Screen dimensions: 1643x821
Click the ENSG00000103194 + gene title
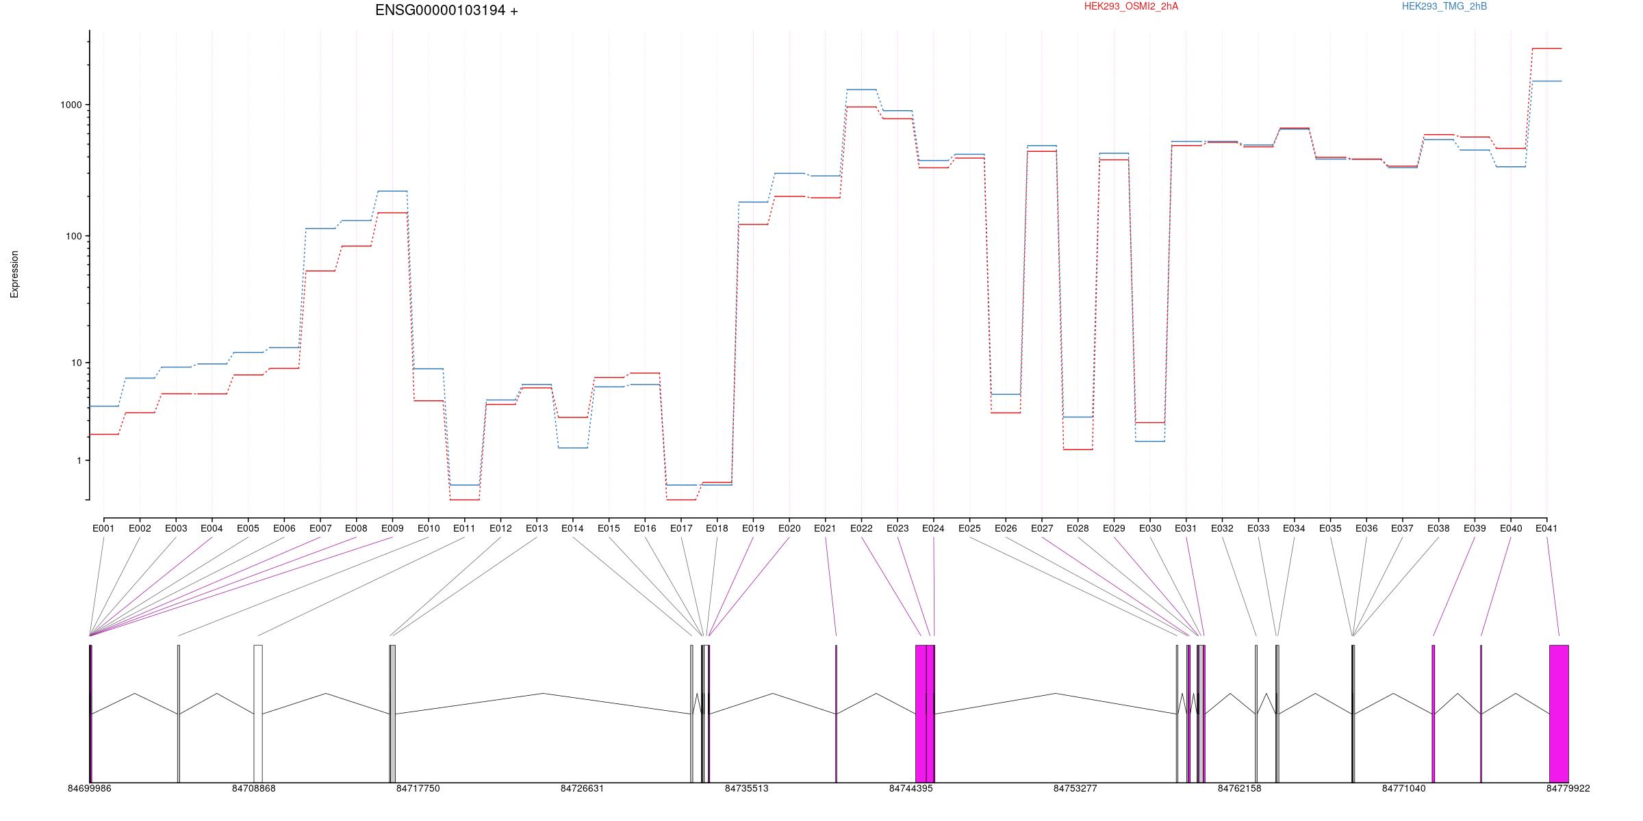click(446, 10)
